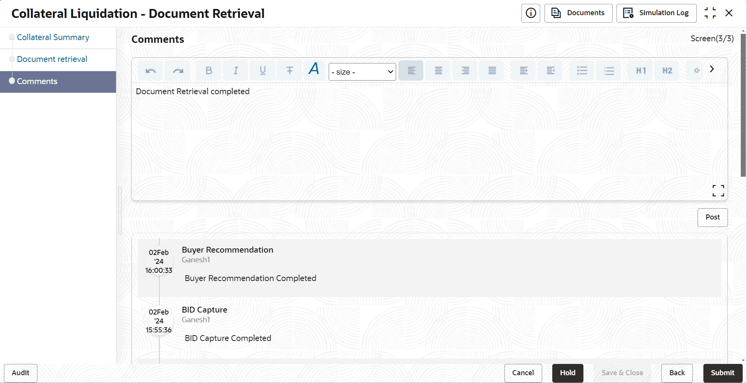Image resolution: width=747 pixels, height=383 pixels.
Task: Open the font color A tool
Action: 314,69
